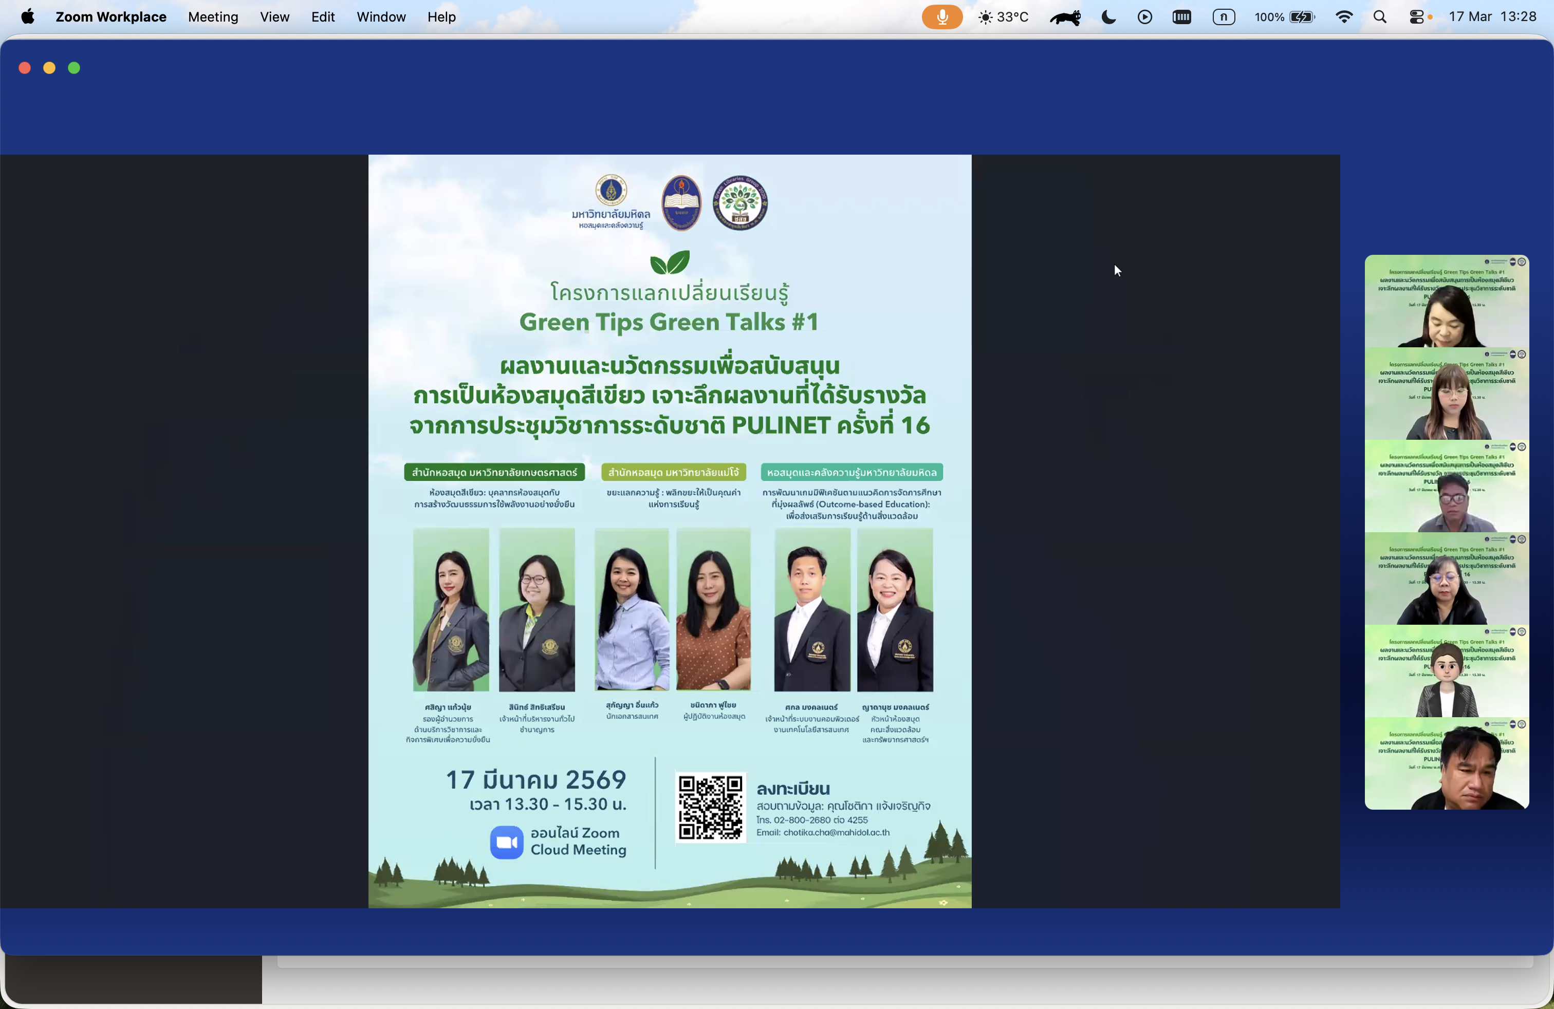The image size is (1554, 1009).
Task: Click the orange microphone indicator in menu bar
Action: click(941, 17)
